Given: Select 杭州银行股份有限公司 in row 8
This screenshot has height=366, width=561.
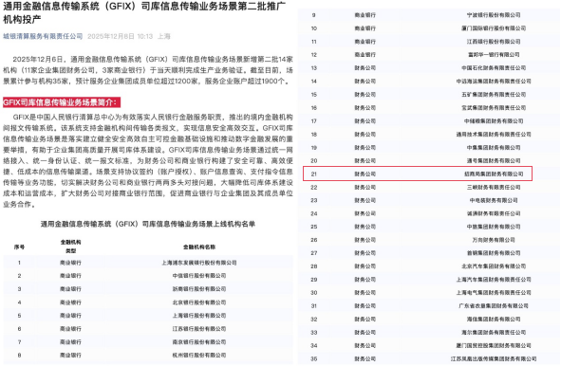Looking at the screenshot, I should (x=199, y=356).
